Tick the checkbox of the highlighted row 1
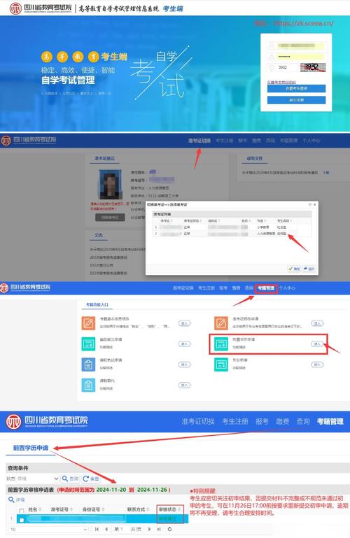Screen dimensions: 350x538 22,520
